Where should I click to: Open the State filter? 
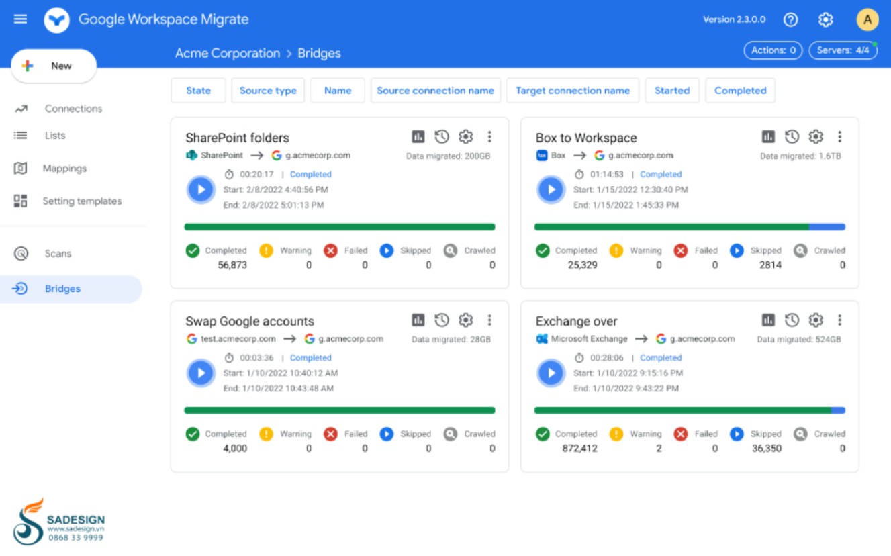pyautogui.click(x=198, y=91)
